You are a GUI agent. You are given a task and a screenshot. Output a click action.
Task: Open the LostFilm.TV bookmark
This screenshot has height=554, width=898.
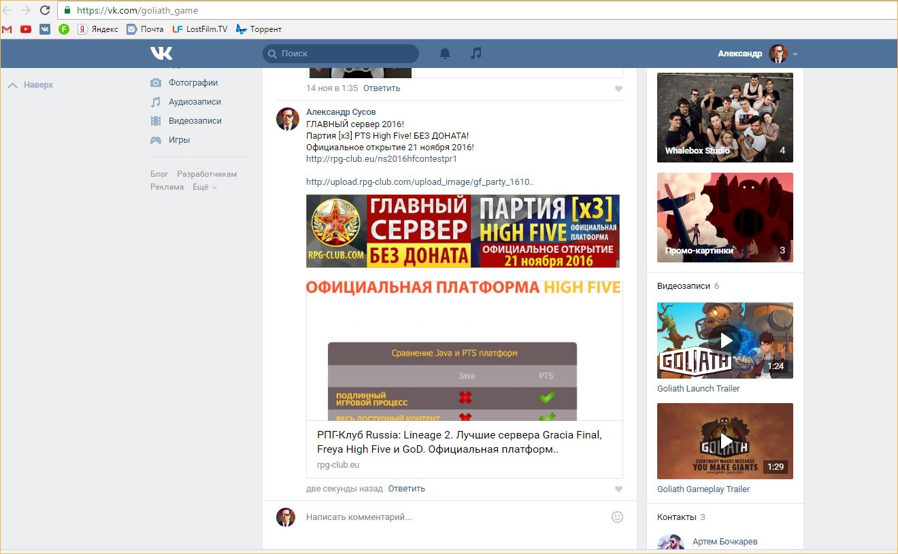(x=200, y=29)
